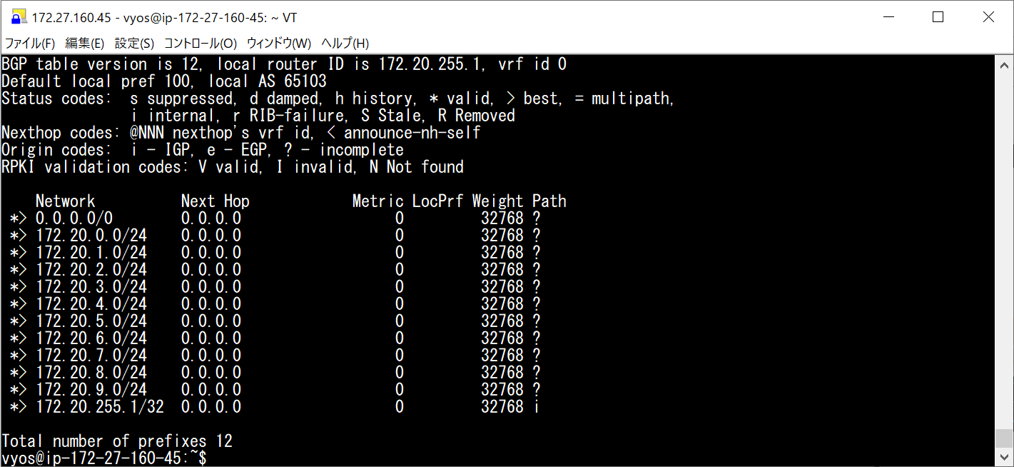The width and height of the screenshot is (1014, 467).
Task: Open the コントロール(O) menu
Action: 200,43
